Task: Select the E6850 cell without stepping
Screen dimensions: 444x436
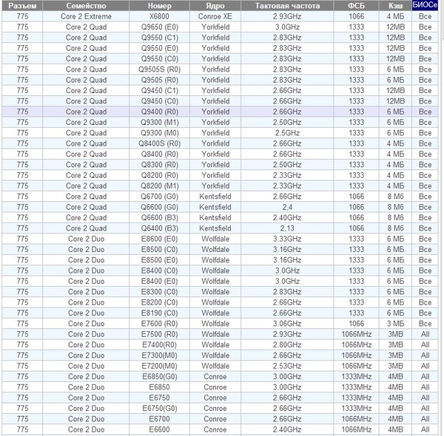Action: point(159,387)
